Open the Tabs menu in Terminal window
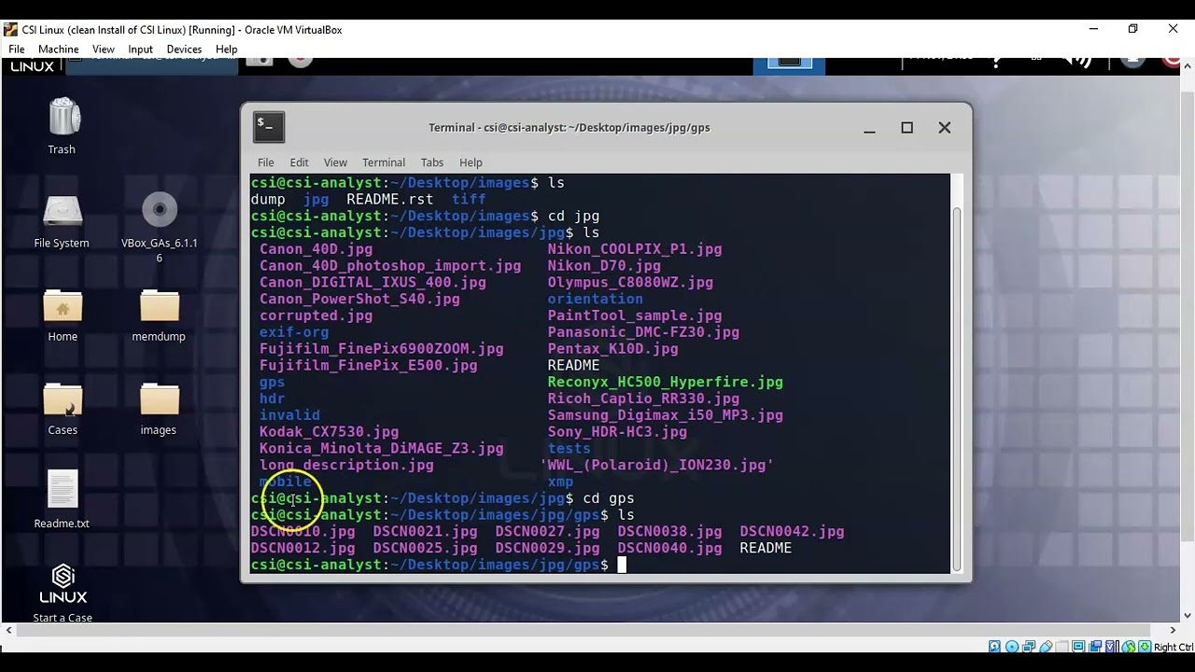Image resolution: width=1195 pixels, height=672 pixels. click(432, 162)
